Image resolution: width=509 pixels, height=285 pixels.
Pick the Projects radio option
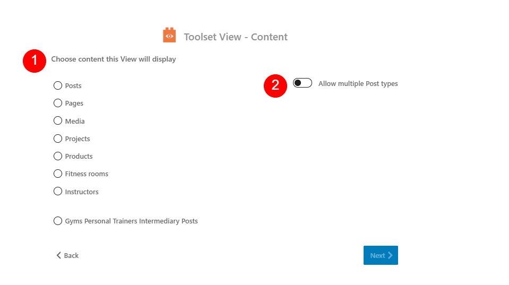tap(58, 139)
